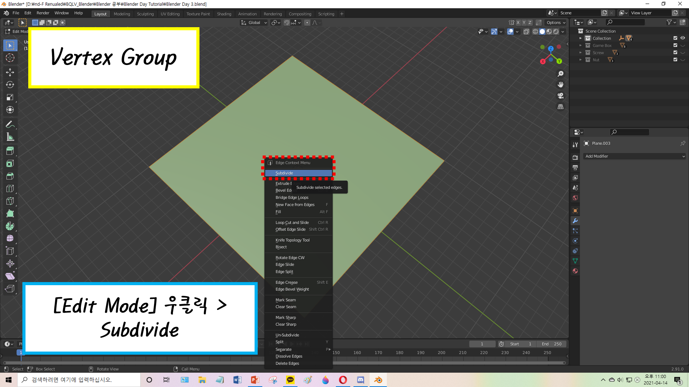Select the Move tool in toolbar
The height and width of the screenshot is (387, 689).
coord(10,72)
